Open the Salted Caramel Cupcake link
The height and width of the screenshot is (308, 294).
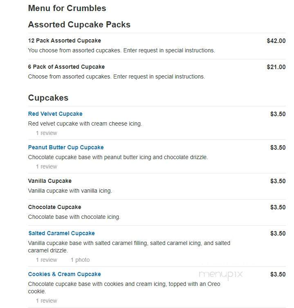(61, 234)
